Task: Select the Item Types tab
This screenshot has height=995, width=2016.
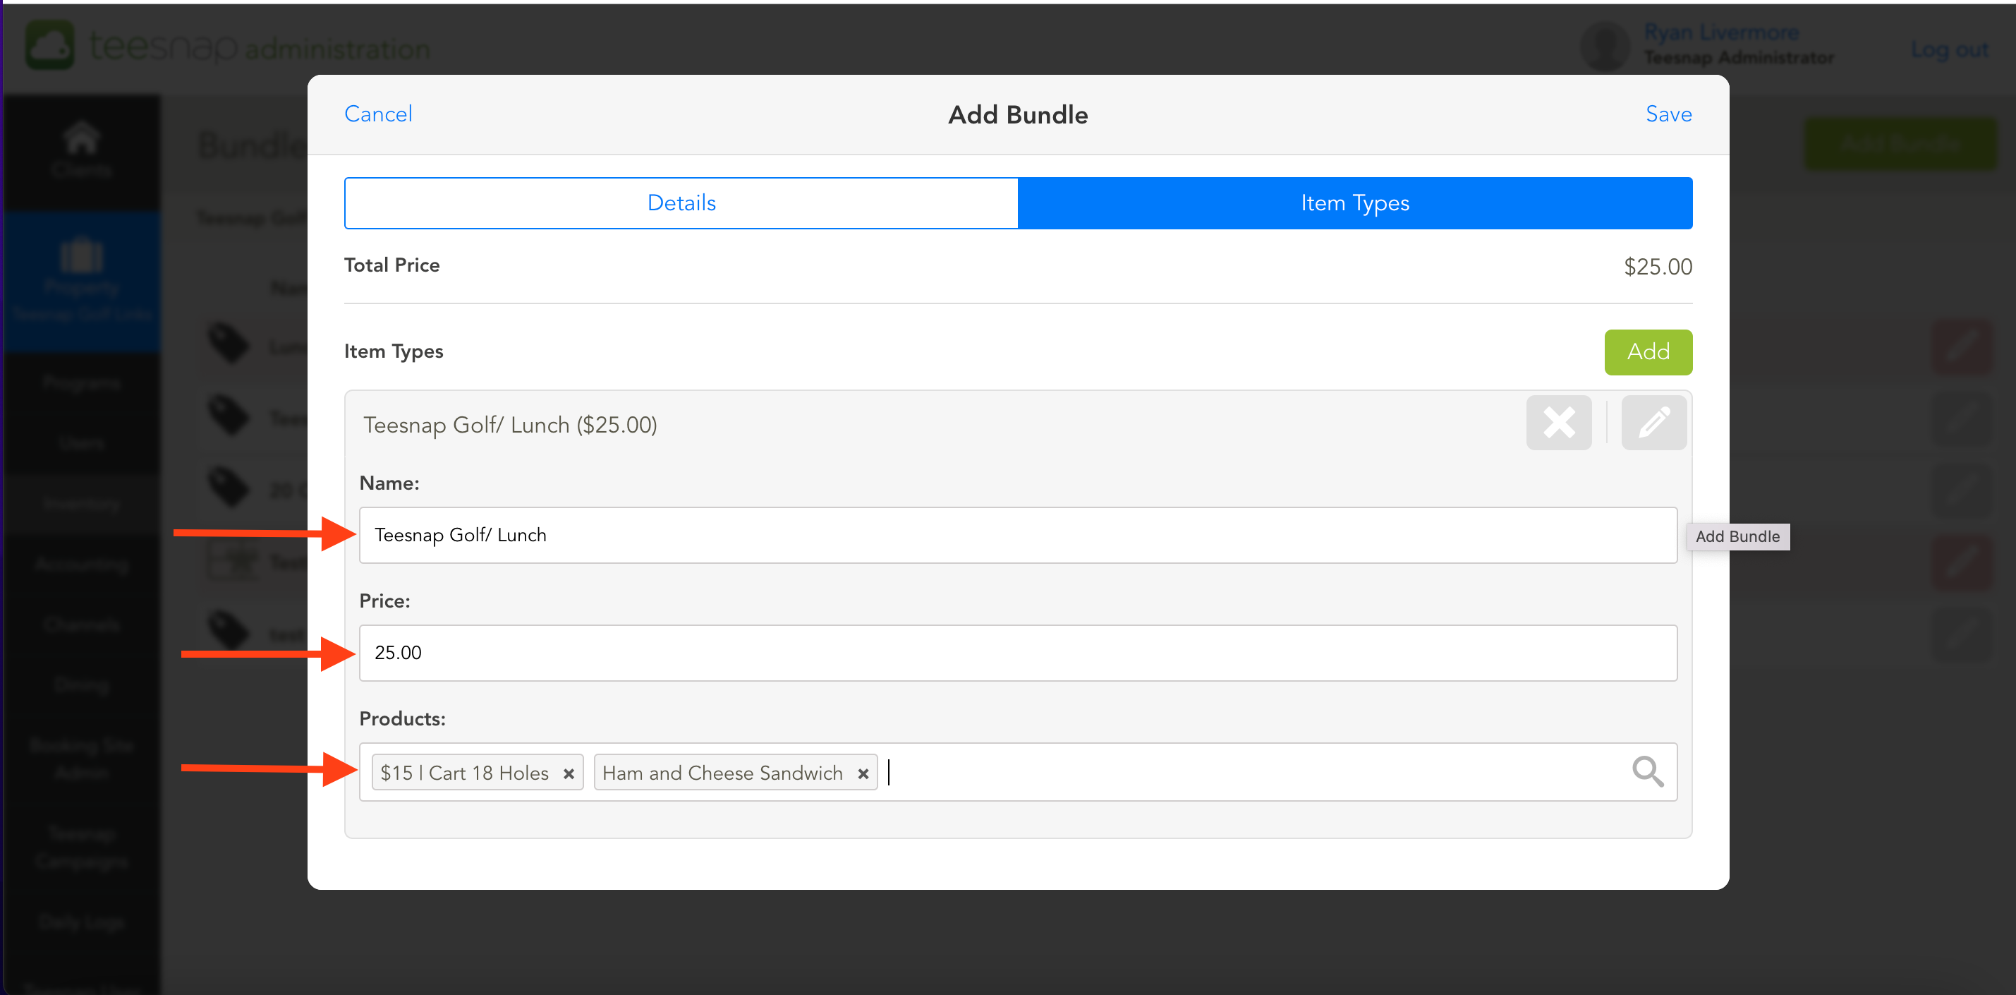Action: [x=1354, y=203]
